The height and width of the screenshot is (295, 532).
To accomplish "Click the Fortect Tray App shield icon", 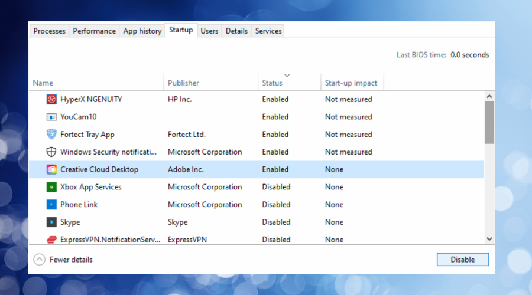I will (51, 135).
